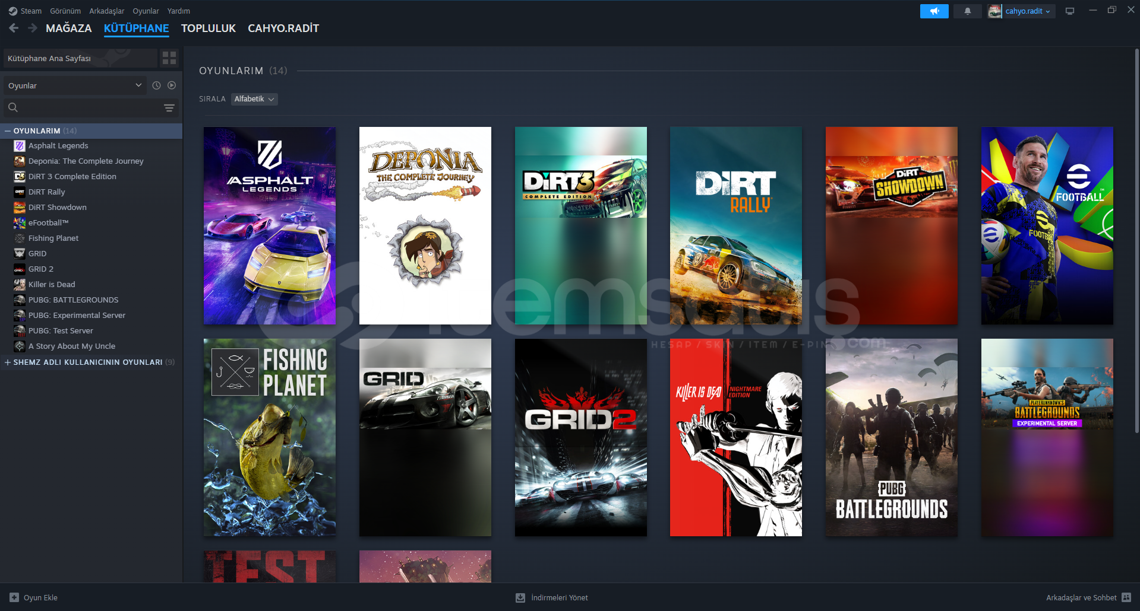The width and height of the screenshot is (1140, 611).
Task: Click Oyun Ekle text button
Action: click(40, 597)
